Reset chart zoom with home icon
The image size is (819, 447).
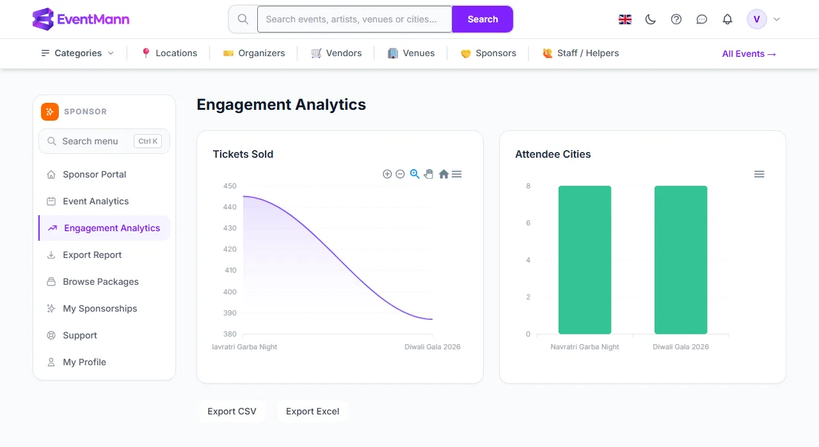tap(443, 174)
